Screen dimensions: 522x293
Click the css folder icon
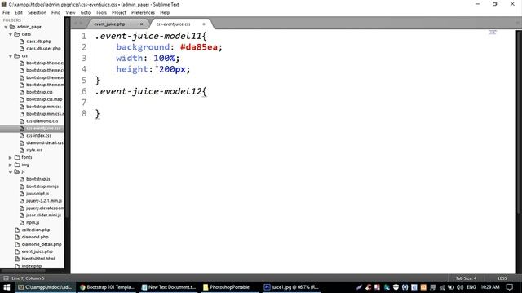(17, 56)
